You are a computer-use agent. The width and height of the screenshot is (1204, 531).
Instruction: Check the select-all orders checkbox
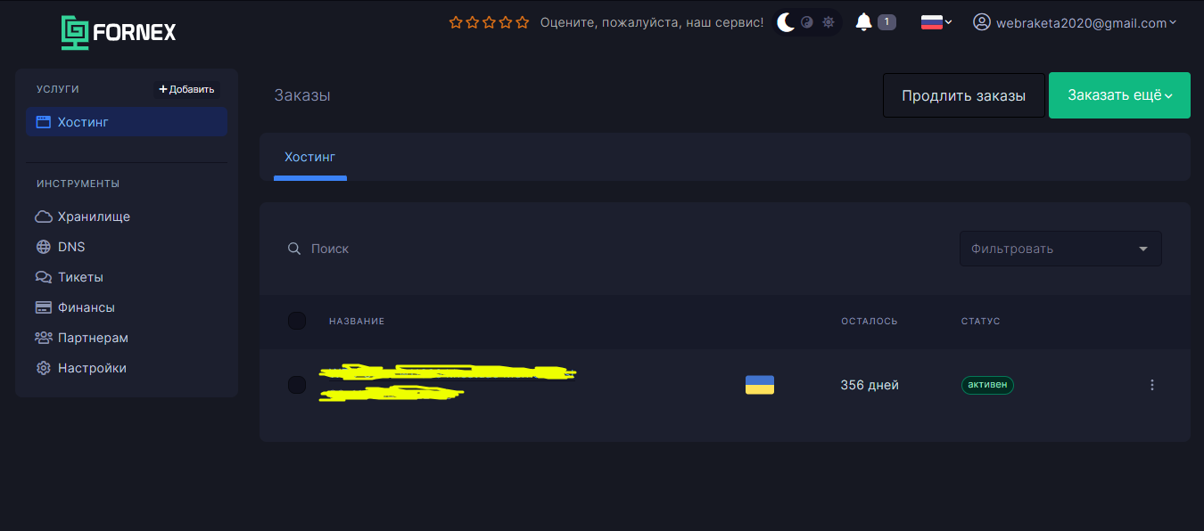point(297,321)
